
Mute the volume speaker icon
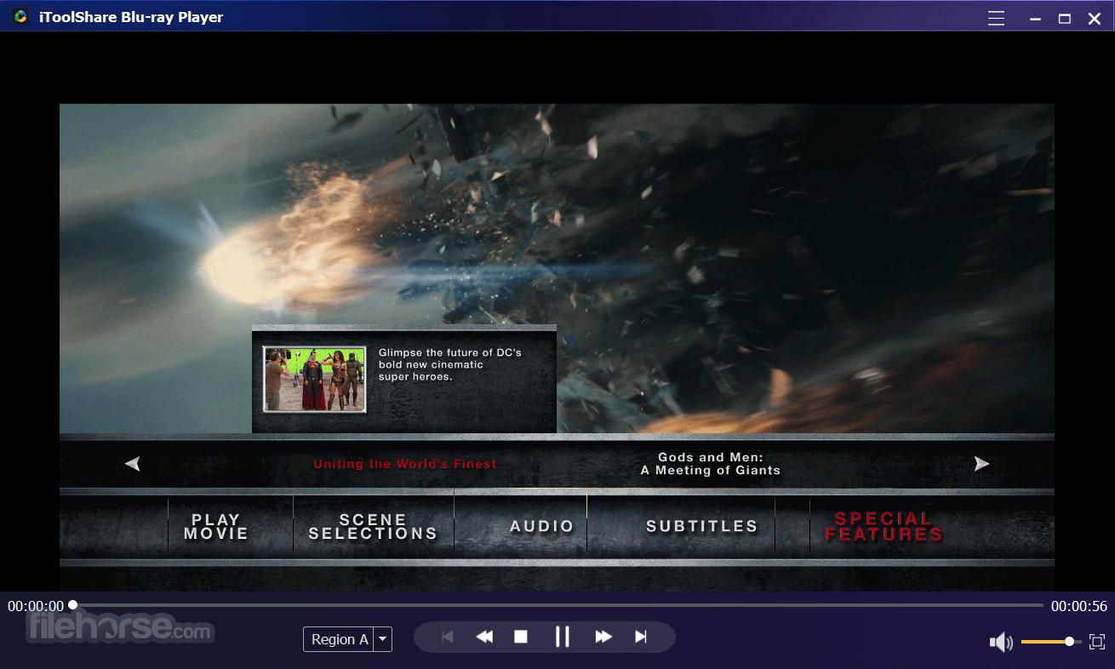pyautogui.click(x=1001, y=642)
